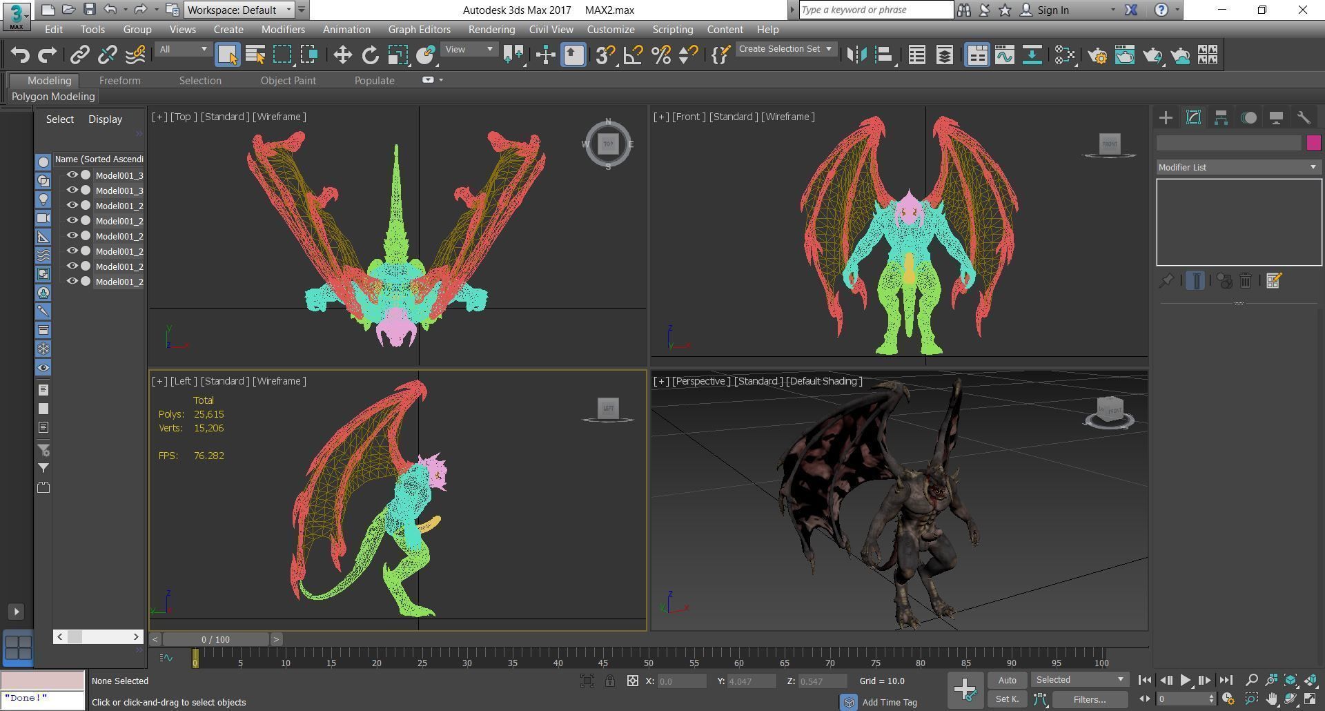The width and height of the screenshot is (1325, 711).
Task: Open the Align tool
Action: 884,55
